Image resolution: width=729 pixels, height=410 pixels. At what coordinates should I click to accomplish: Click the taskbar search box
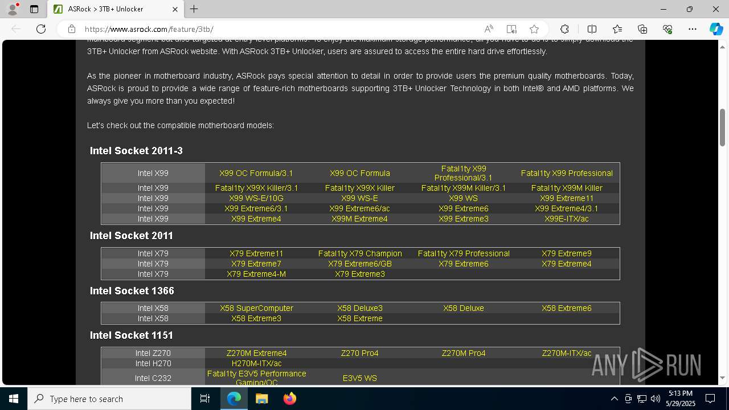click(x=109, y=399)
